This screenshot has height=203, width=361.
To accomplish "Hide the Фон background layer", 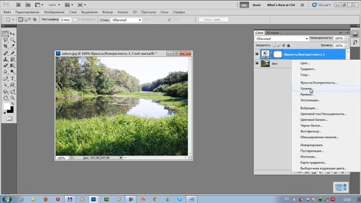I will (x=257, y=64).
